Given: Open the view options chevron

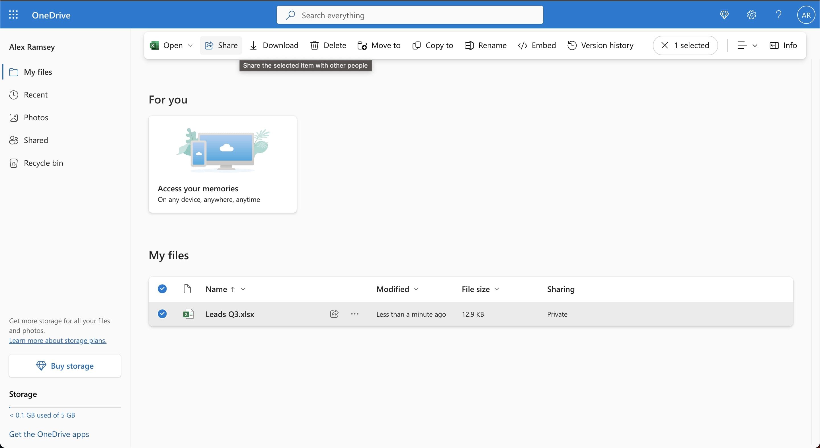Looking at the screenshot, I should pyautogui.click(x=755, y=45).
